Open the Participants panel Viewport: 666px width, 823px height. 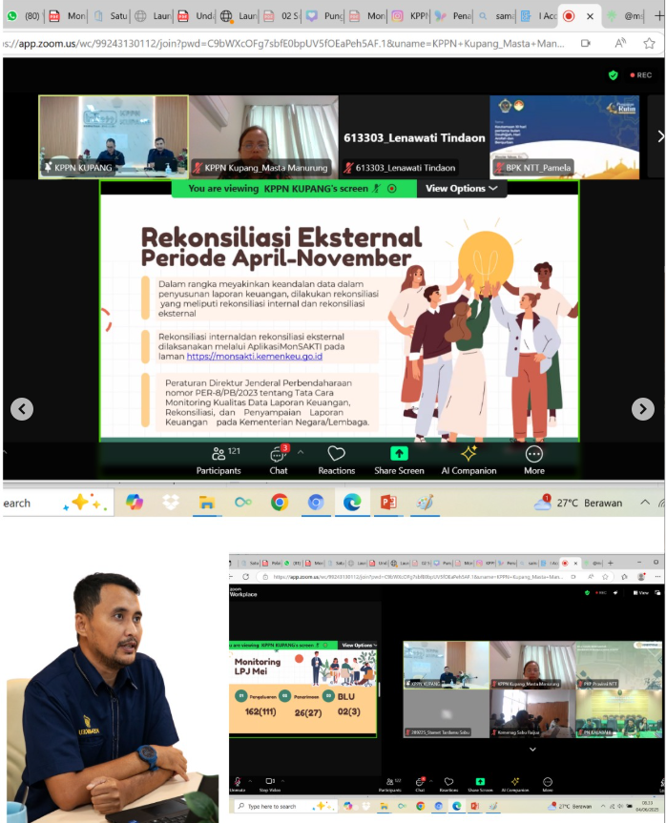coord(219,459)
